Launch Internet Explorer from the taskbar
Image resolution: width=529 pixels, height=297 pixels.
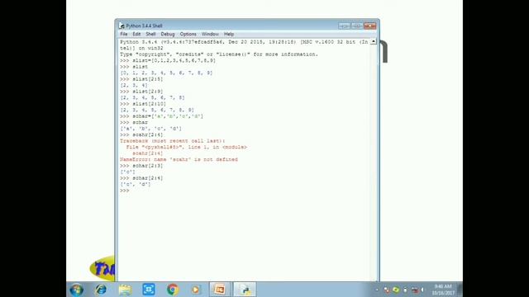(101, 290)
